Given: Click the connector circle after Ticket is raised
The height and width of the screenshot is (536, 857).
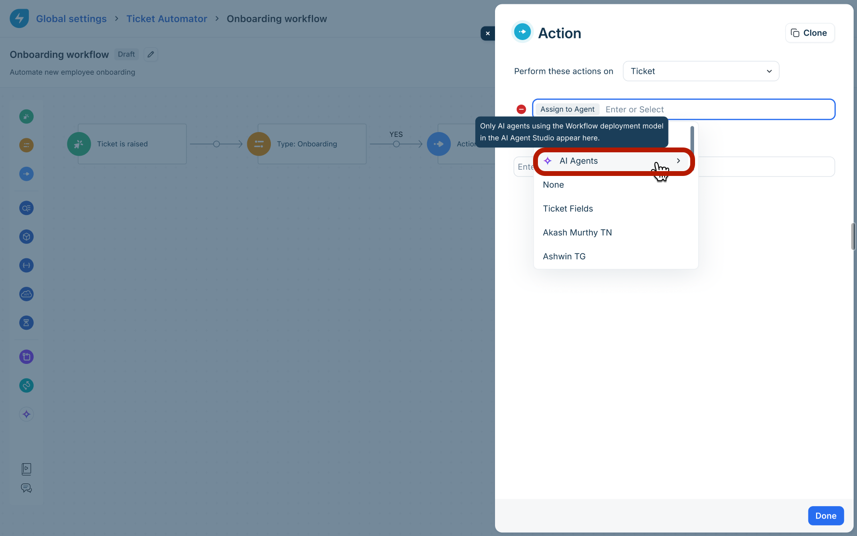Looking at the screenshot, I should coord(216,144).
